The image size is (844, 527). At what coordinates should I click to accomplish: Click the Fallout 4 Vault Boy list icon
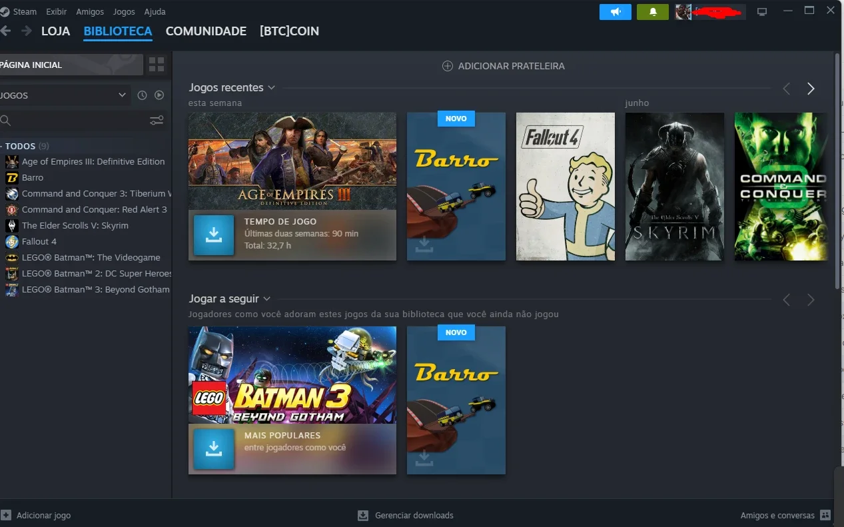(x=11, y=241)
